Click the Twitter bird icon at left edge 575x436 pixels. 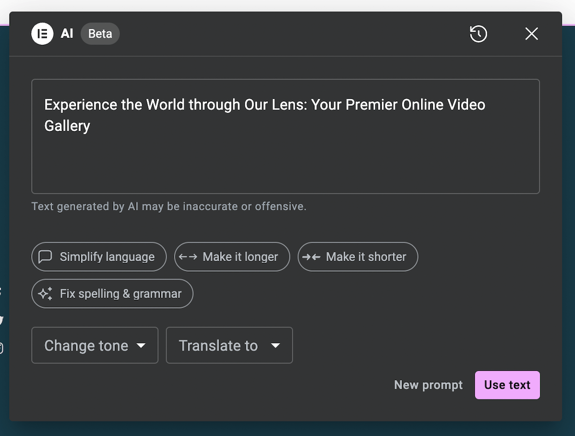pyautogui.click(x=1, y=320)
